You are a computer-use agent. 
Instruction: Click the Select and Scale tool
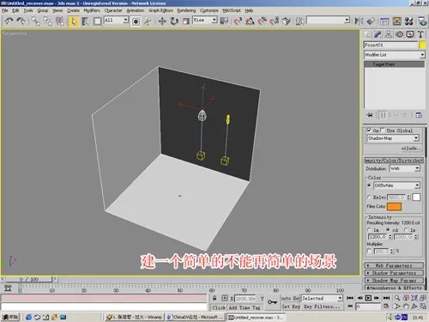tap(186, 21)
